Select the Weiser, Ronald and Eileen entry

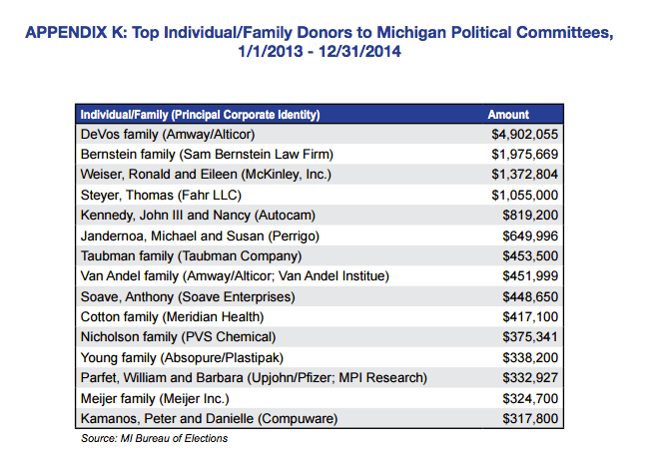pyautogui.click(x=204, y=174)
